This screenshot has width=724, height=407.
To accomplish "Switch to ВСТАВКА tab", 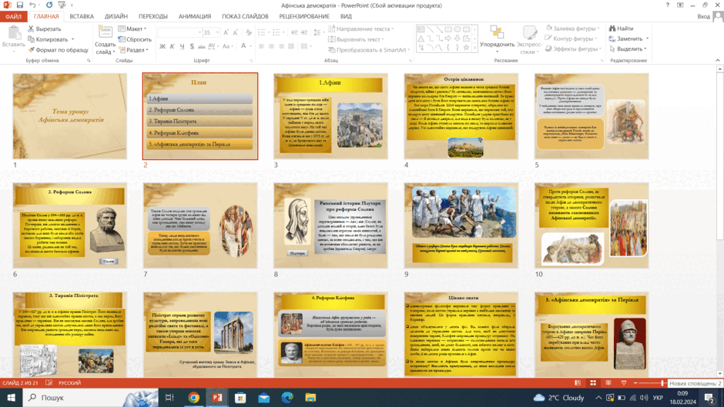I will point(82,16).
